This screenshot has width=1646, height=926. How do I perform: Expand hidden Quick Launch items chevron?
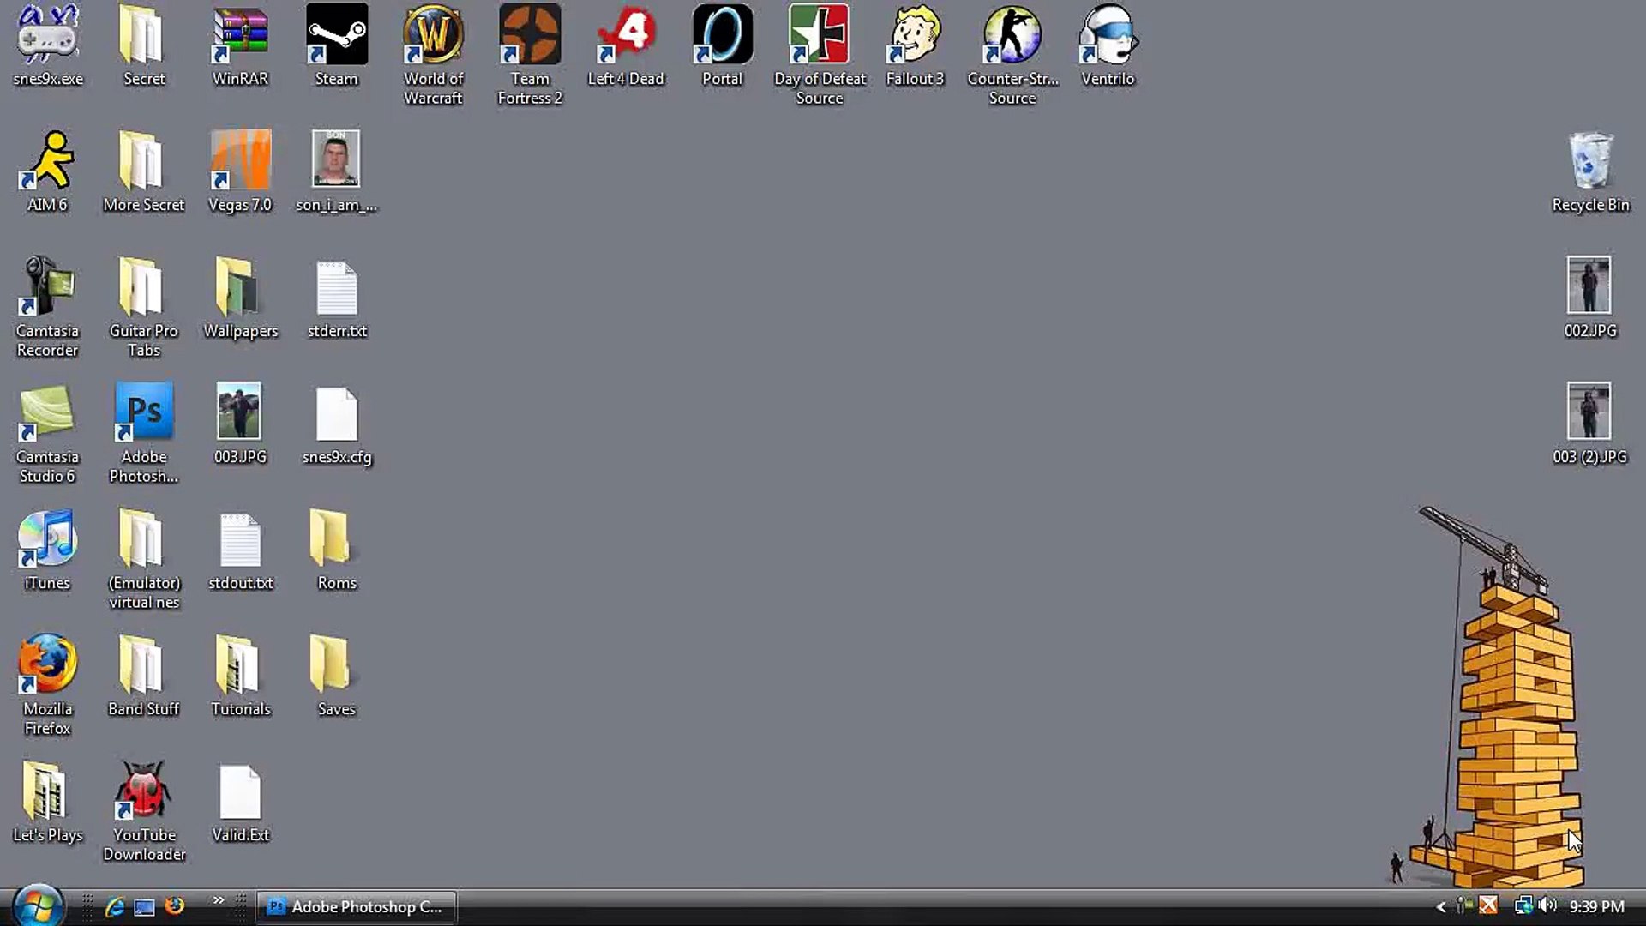tap(218, 899)
